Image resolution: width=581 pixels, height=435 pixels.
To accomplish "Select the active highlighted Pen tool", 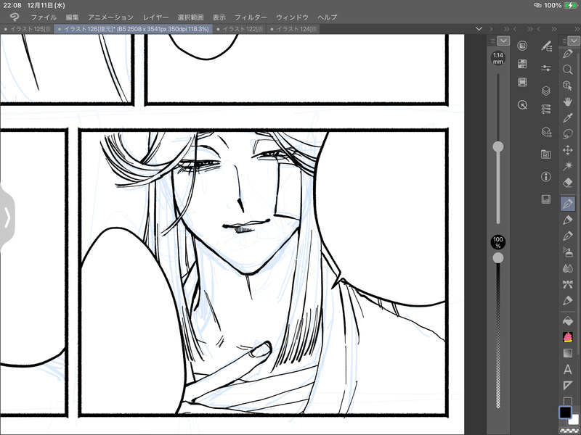I will point(568,204).
